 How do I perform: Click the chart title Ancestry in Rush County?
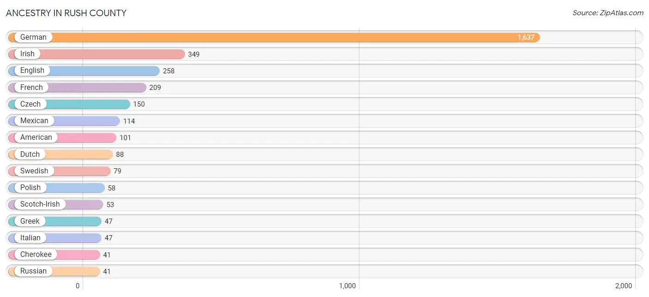66,13
